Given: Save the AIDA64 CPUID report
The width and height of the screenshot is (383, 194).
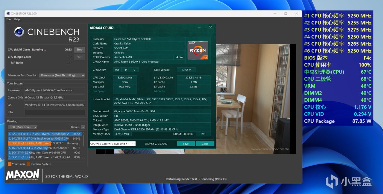Looking at the screenshot, I should click(186, 144).
